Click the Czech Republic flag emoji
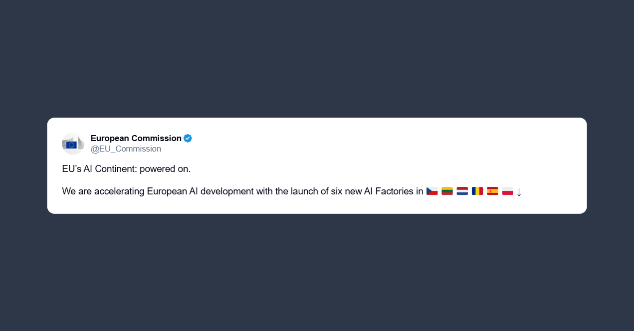Image resolution: width=634 pixels, height=331 pixels. (x=432, y=191)
